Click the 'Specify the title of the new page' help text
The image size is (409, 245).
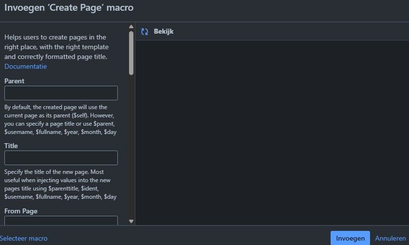coord(60,184)
